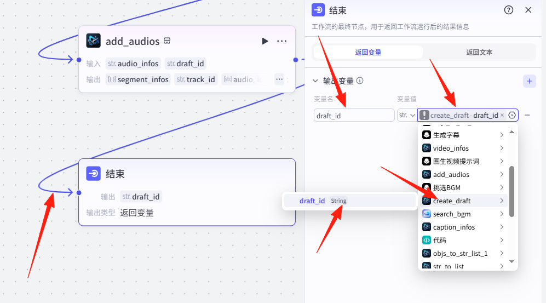Remove the draft_id output variable row
Viewport: 546px width, 303px height.
point(527,115)
